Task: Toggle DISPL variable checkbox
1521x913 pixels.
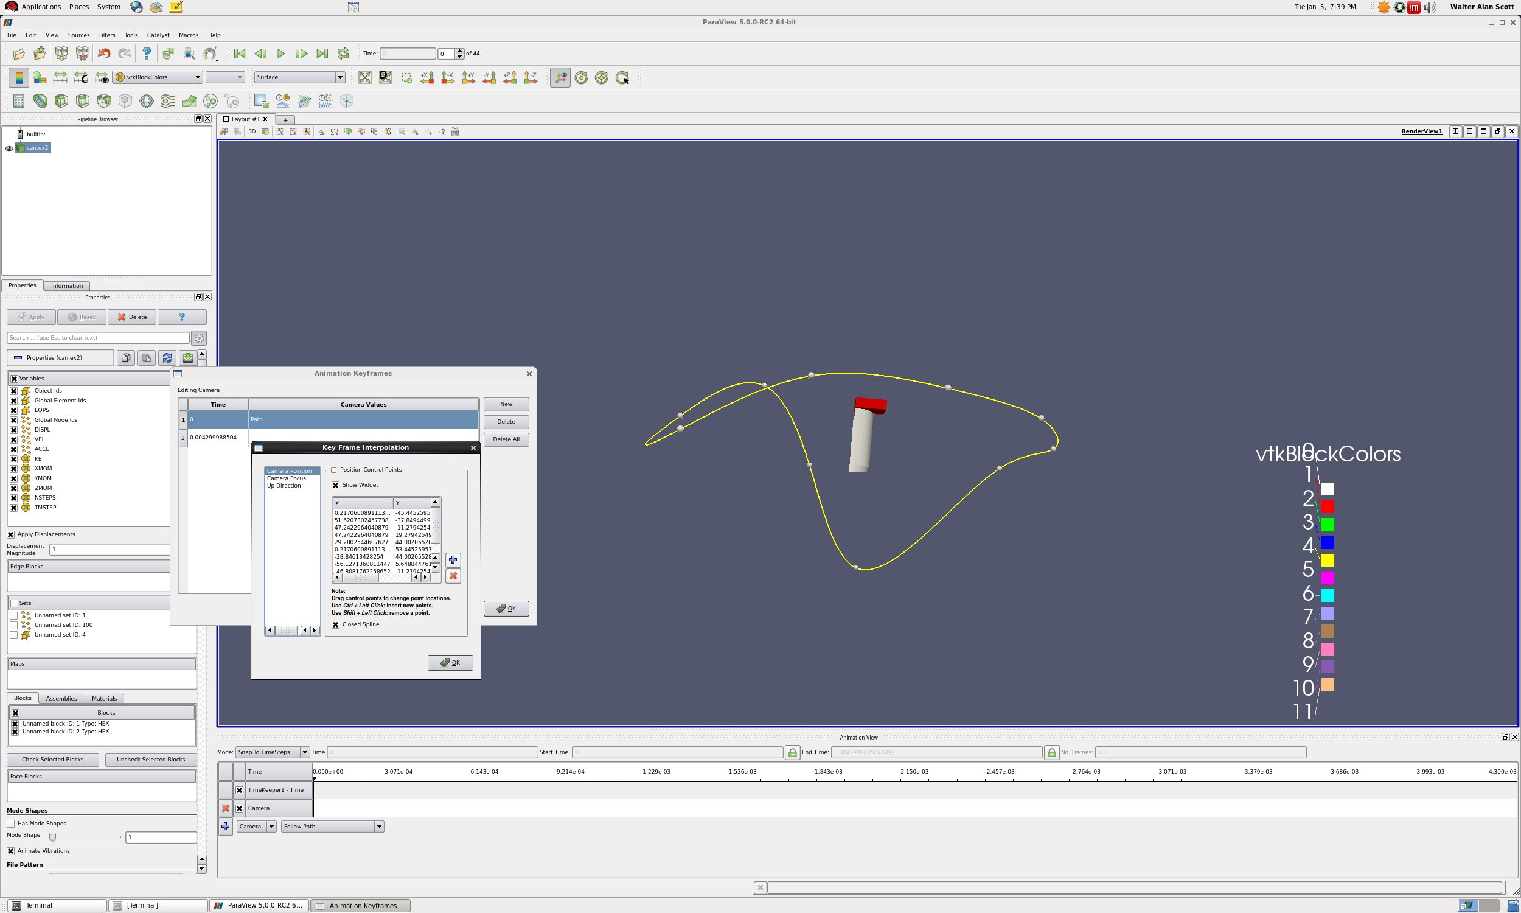Action: point(13,430)
